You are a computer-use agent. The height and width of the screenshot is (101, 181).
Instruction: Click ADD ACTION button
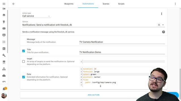coord(94,95)
